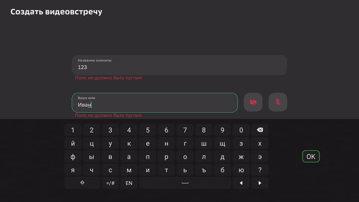Tap the backspace key icon

coord(260,130)
